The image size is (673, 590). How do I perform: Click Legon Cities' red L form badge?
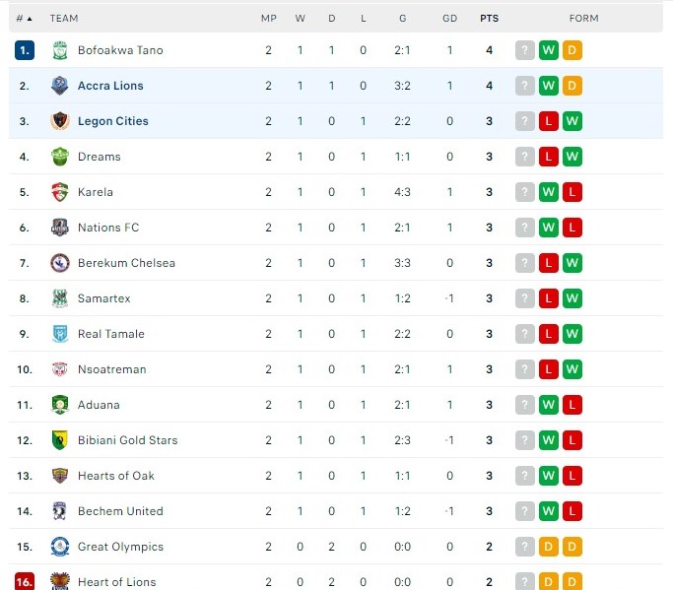click(549, 121)
